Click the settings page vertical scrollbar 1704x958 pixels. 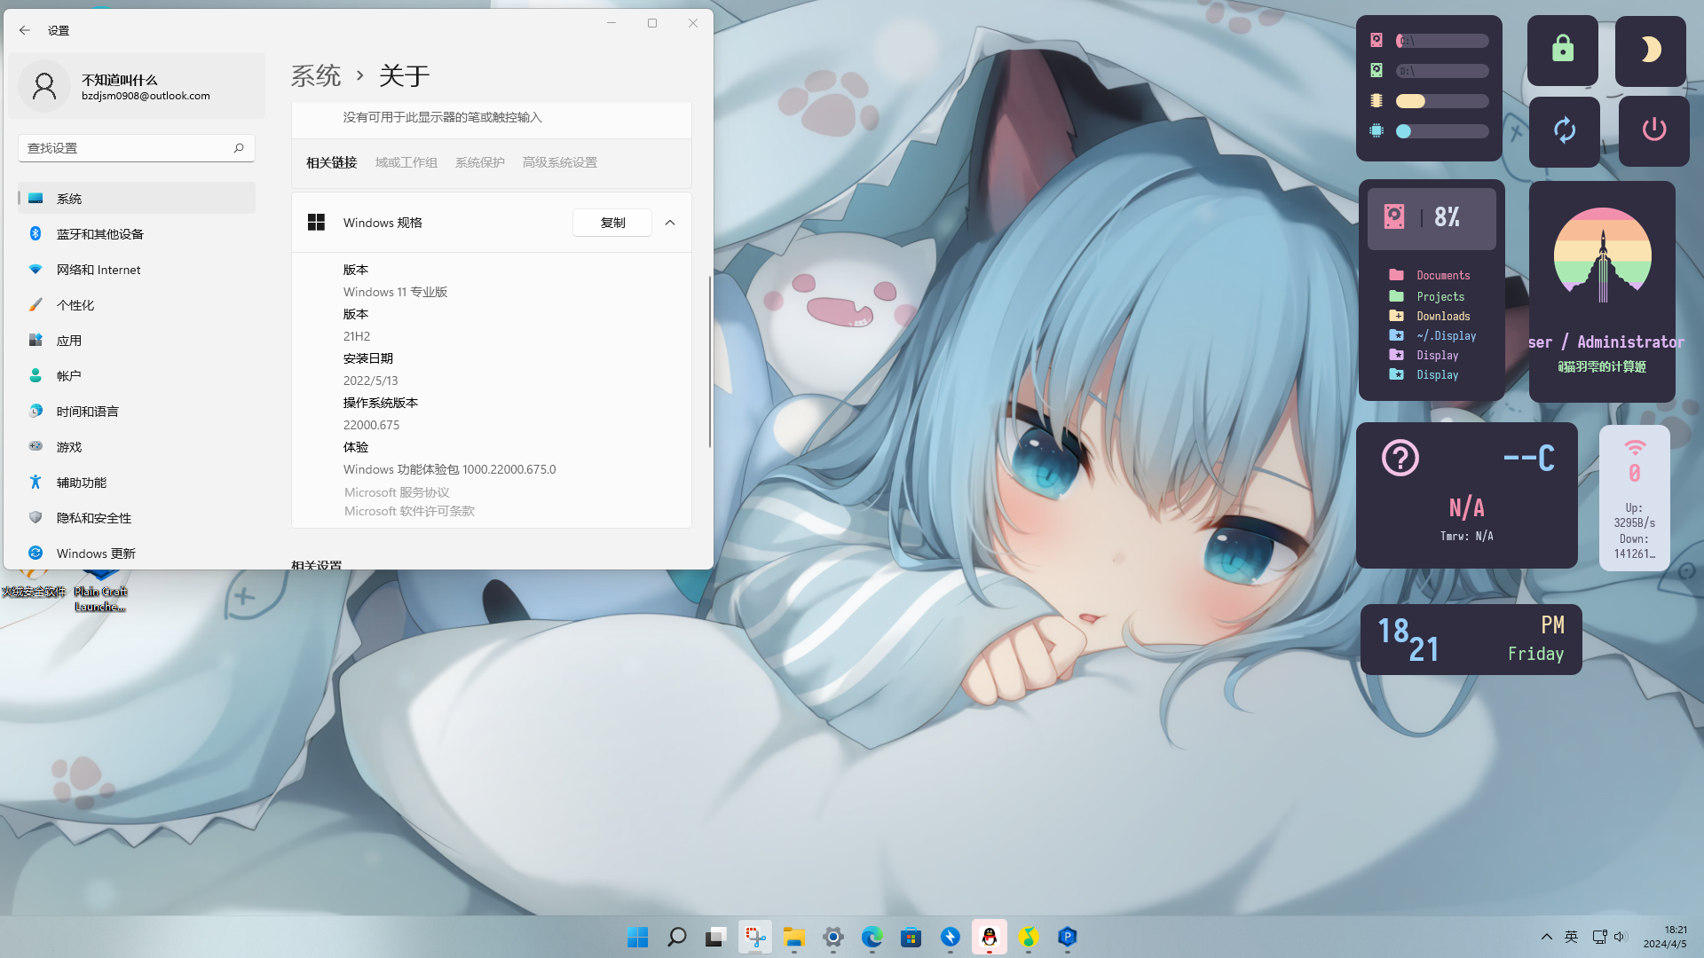tap(709, 362)
